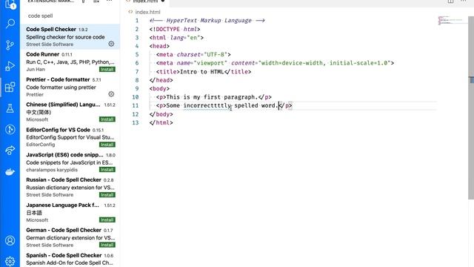Open the Live Share arrow icon
The width and height of the screenshot is (474, 267).
click(10, 150)
